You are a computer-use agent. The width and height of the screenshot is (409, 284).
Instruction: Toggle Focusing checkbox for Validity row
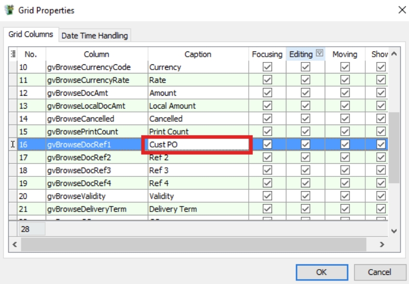tap(268, 196)
